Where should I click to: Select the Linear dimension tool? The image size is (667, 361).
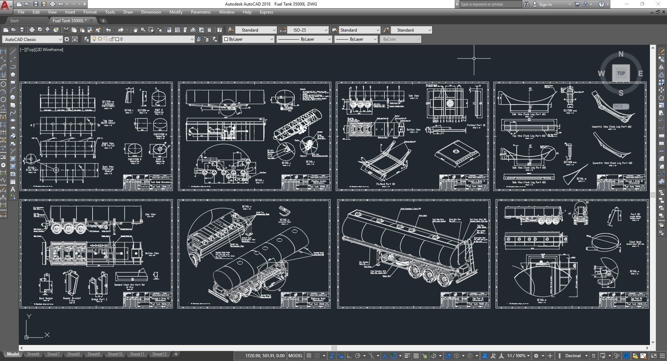tap(3, 52)
